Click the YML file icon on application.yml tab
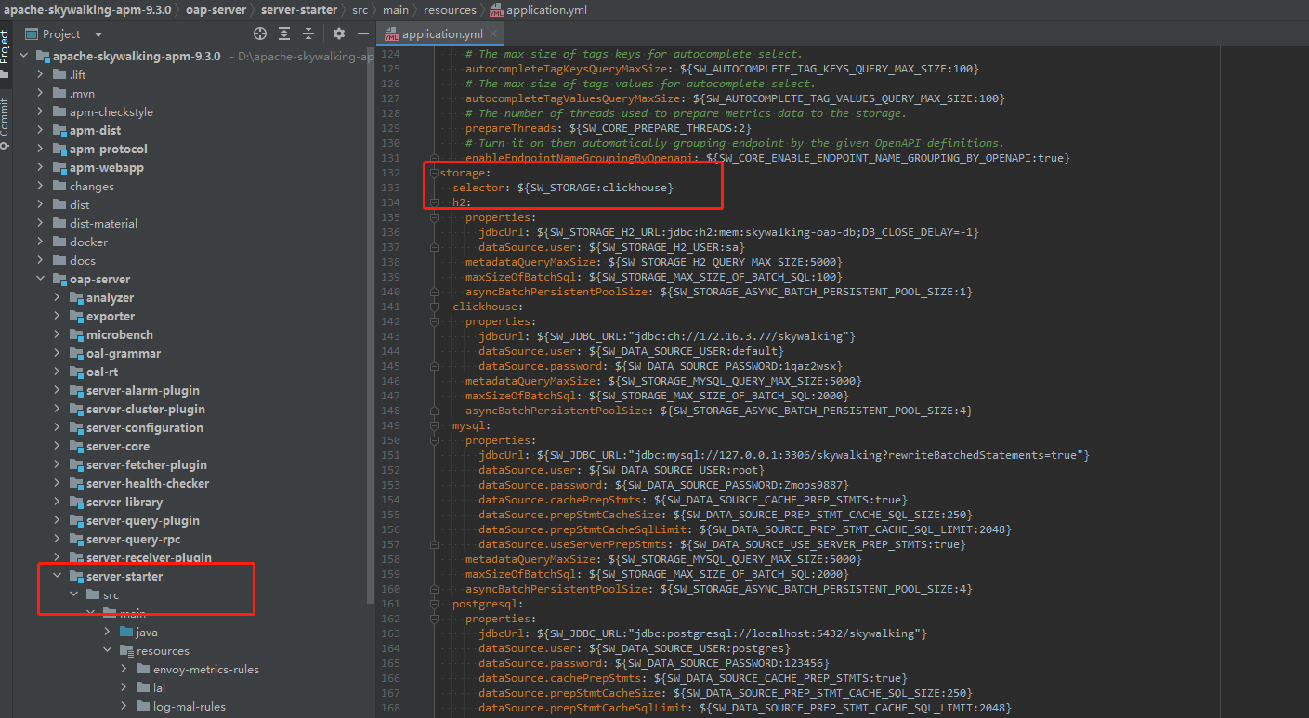This screenshot has height=718, width=1309. point(392,34)
